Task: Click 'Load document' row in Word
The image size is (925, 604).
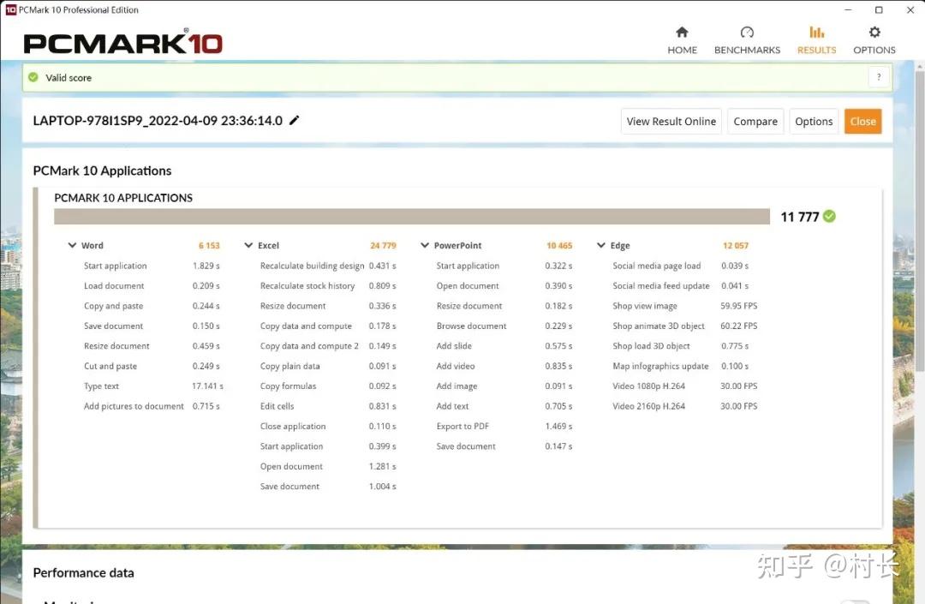Action: [152, 285]
